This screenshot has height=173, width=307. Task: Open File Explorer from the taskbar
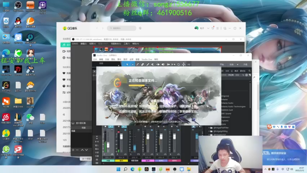pos(189,169)
